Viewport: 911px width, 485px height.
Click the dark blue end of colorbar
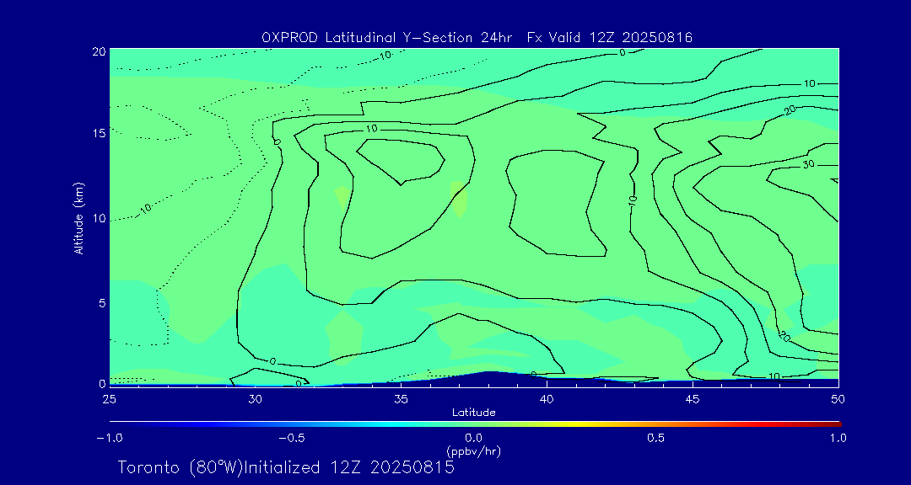[114, 423]
